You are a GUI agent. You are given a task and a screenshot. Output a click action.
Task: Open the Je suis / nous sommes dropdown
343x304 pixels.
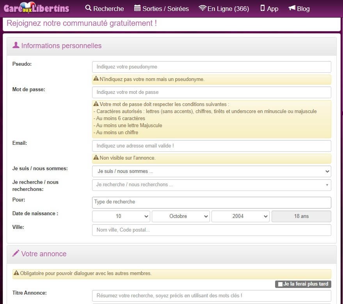211,171
